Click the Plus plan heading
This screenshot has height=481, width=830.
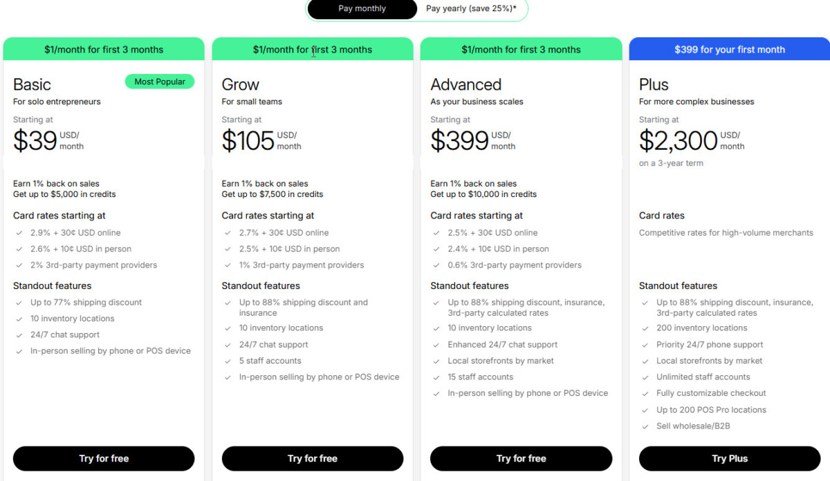pyautogui.click(x=654, y=85)
